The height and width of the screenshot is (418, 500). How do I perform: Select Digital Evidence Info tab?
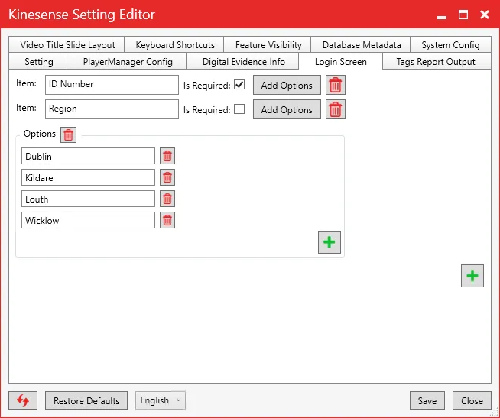243,62
